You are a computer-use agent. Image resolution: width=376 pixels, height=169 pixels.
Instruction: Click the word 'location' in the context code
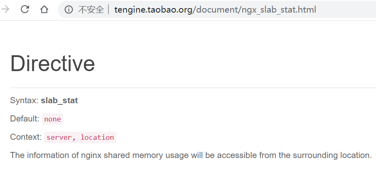[97, 137]
